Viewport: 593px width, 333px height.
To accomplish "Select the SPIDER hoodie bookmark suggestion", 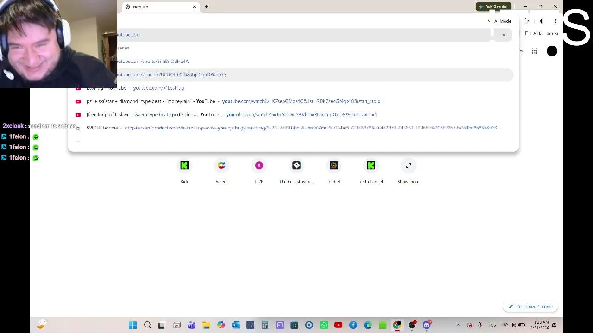I will coord(294,128).
